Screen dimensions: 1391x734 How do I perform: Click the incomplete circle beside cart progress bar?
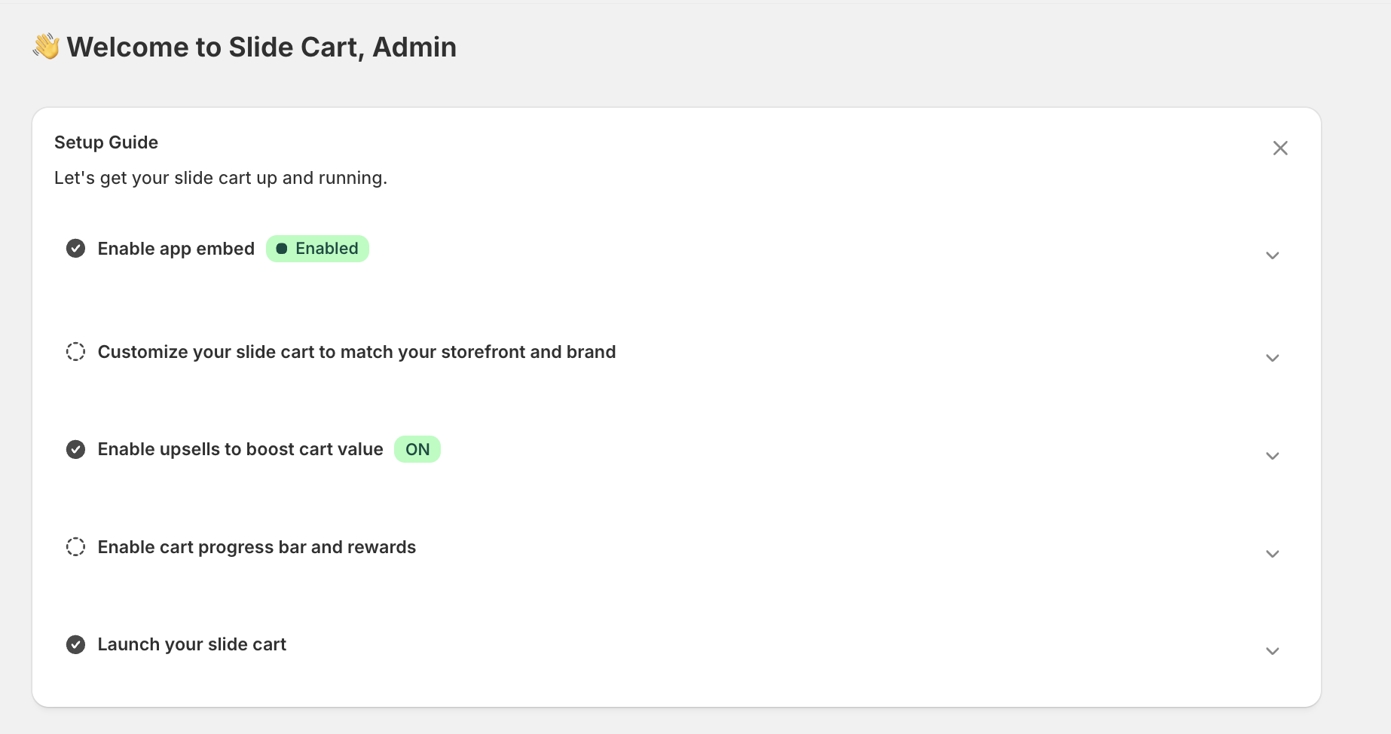click(x=75, y=547)
